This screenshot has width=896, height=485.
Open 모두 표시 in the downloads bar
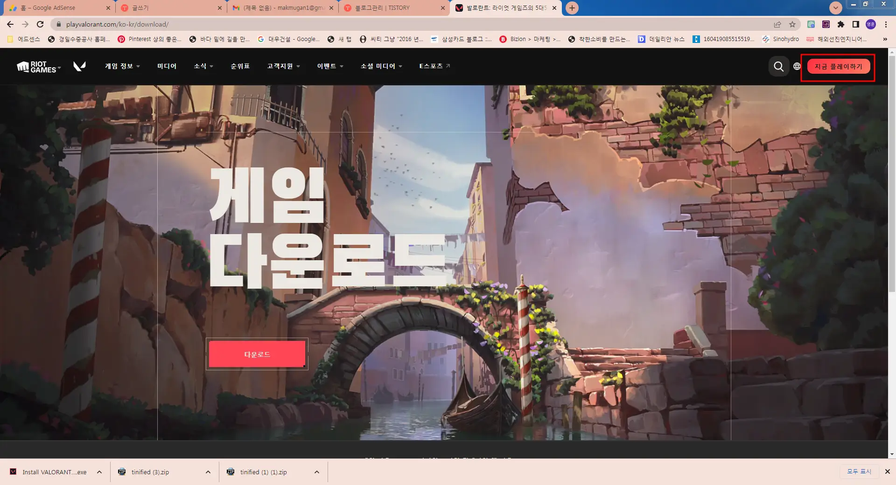click(858, 472)
